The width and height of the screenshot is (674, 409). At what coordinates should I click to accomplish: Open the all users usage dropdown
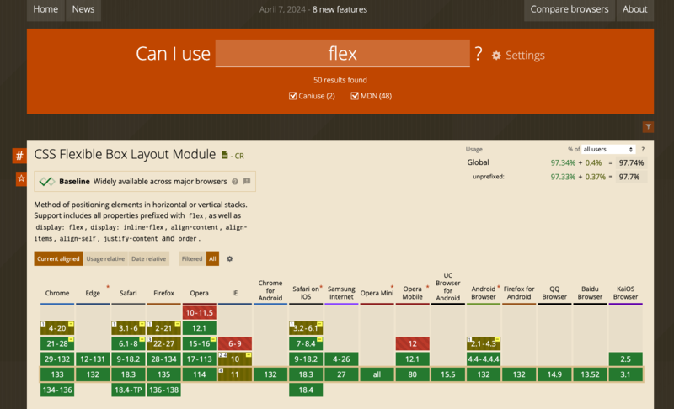coord(607,149)
